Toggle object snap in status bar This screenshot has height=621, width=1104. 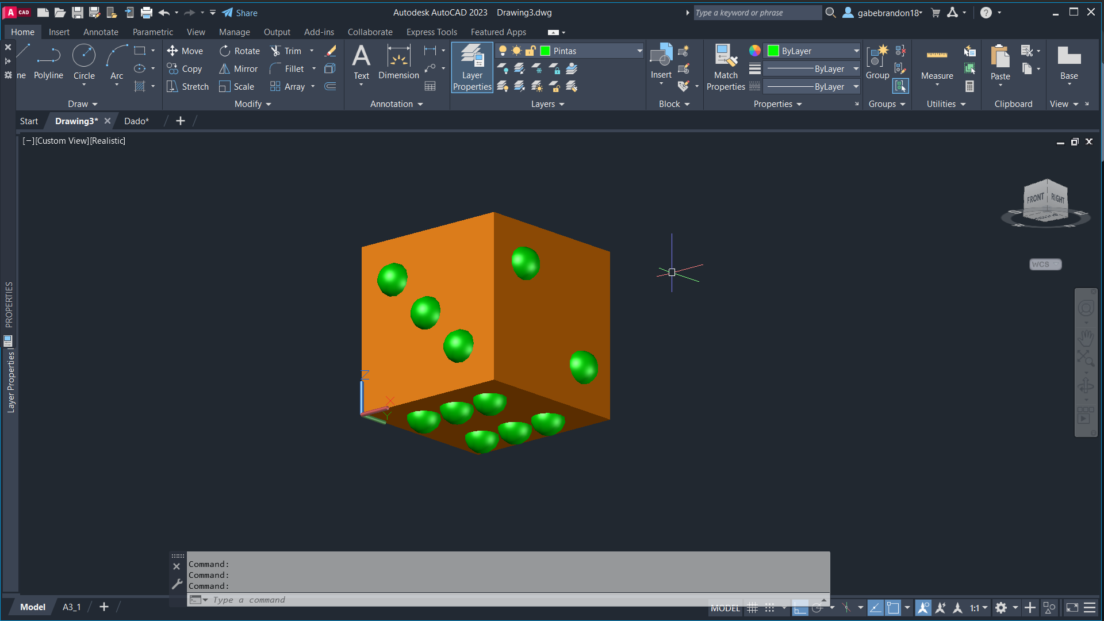[x=893, y=608]
